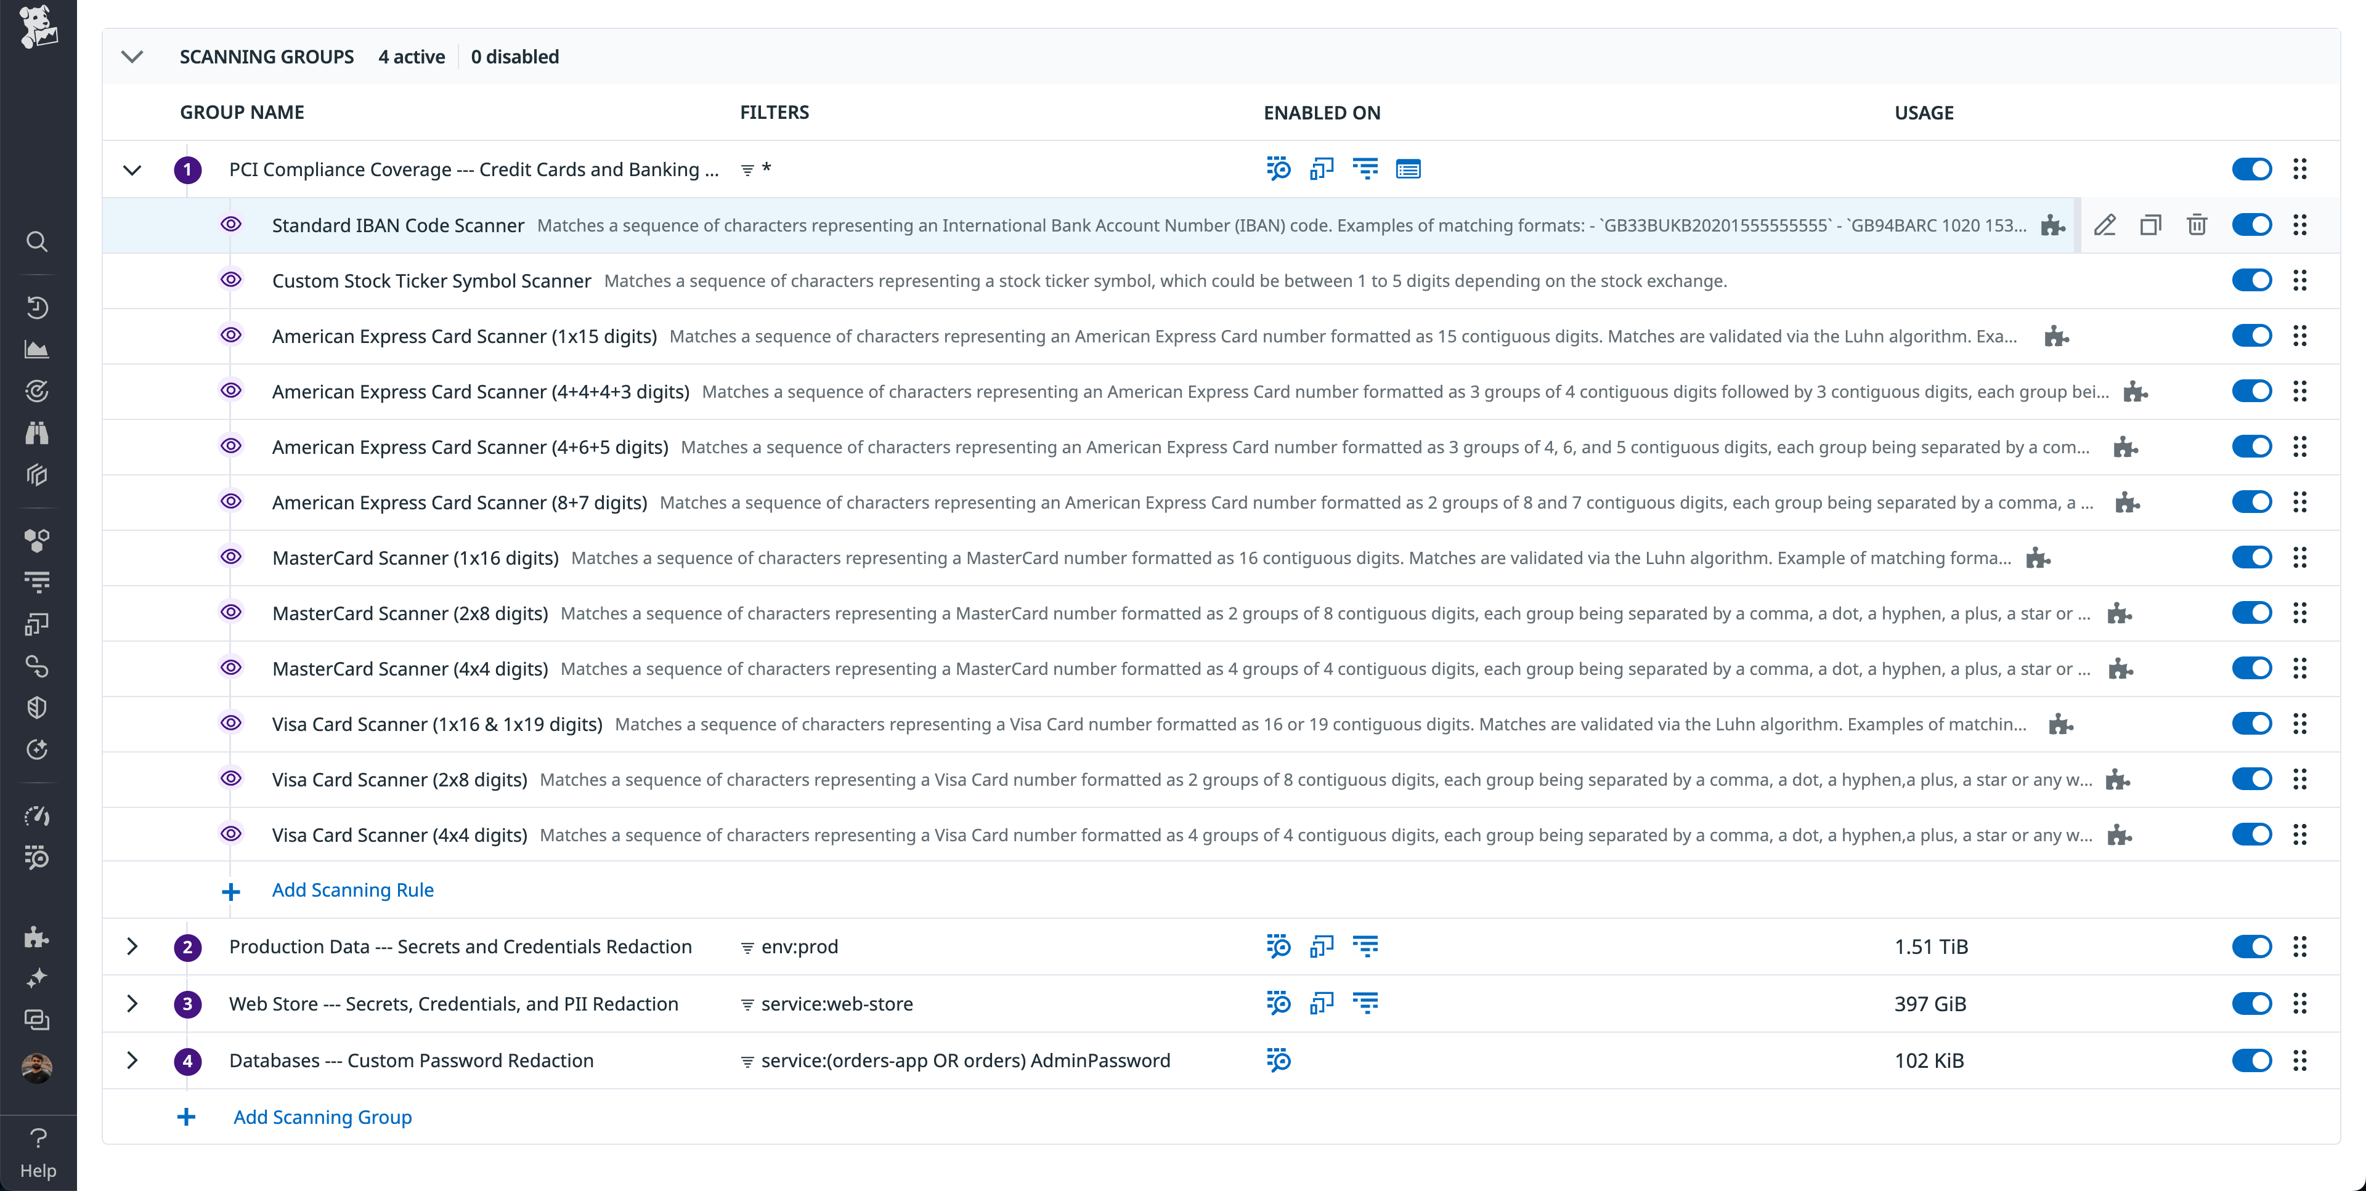Collapse the PCI Compliance Coverage group

click(132, 170)
